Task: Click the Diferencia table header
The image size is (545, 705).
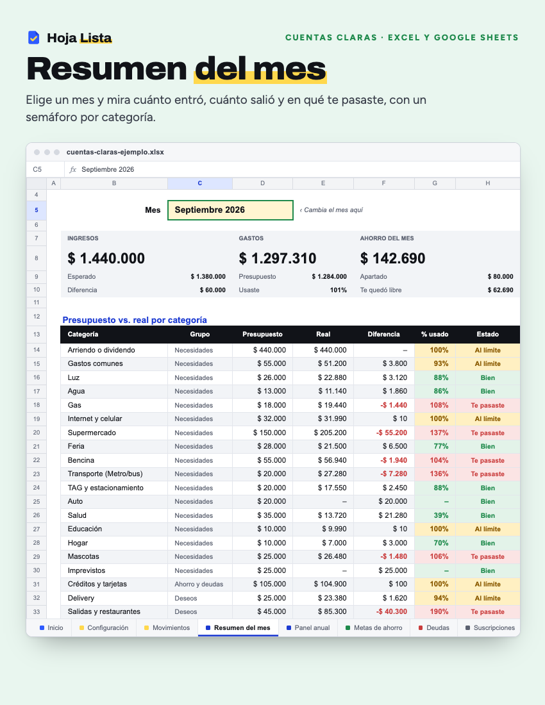Action: [x=383, y=334]
